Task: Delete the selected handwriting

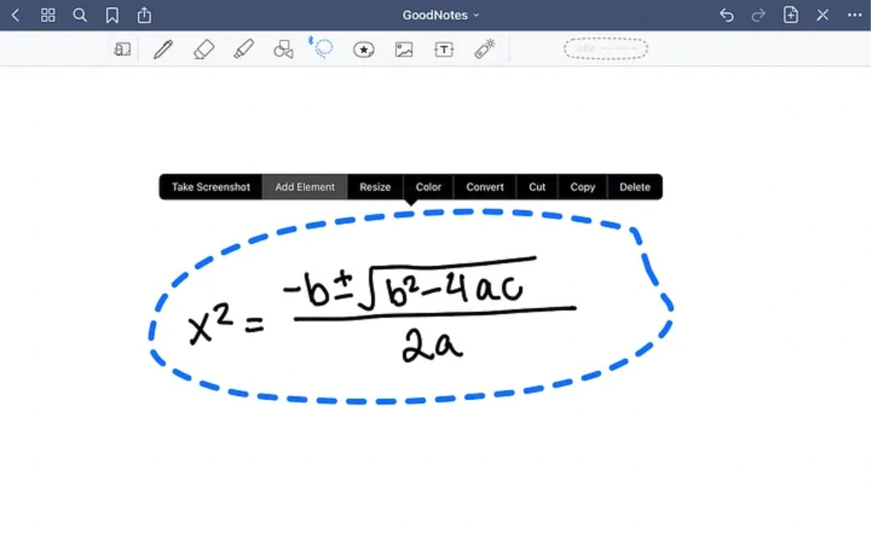Action: coord(634,187)
